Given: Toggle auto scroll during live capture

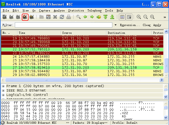Looking at the screenshot, I should pos(129,17).
